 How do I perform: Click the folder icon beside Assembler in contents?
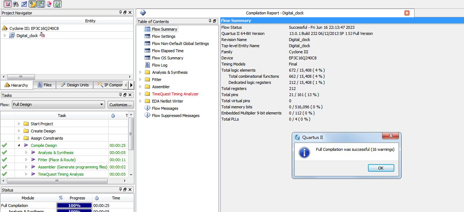click(x=147, y=87)
